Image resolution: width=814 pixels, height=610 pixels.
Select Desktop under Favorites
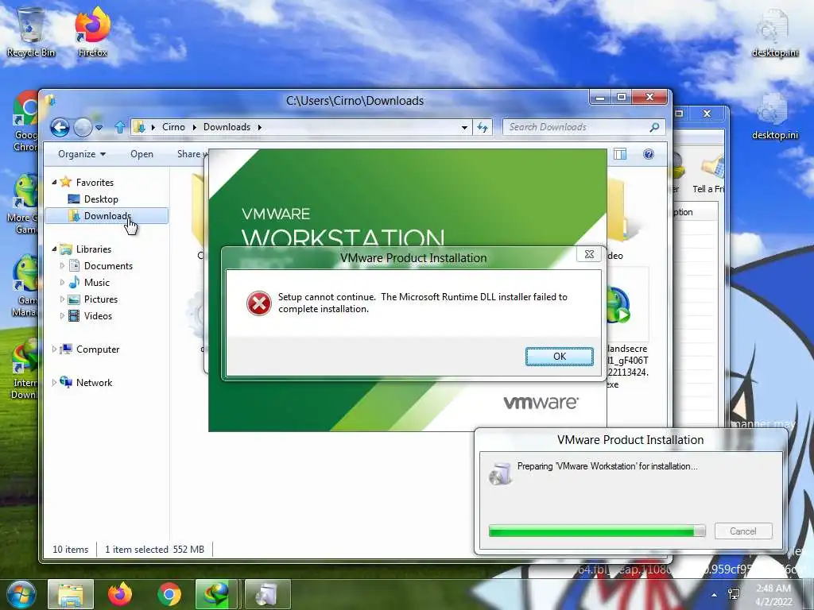pos(101,199)
